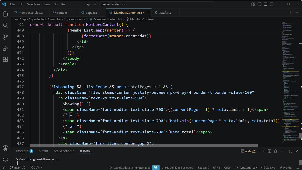Open the Run and Debug view

[x=5, y=48]
